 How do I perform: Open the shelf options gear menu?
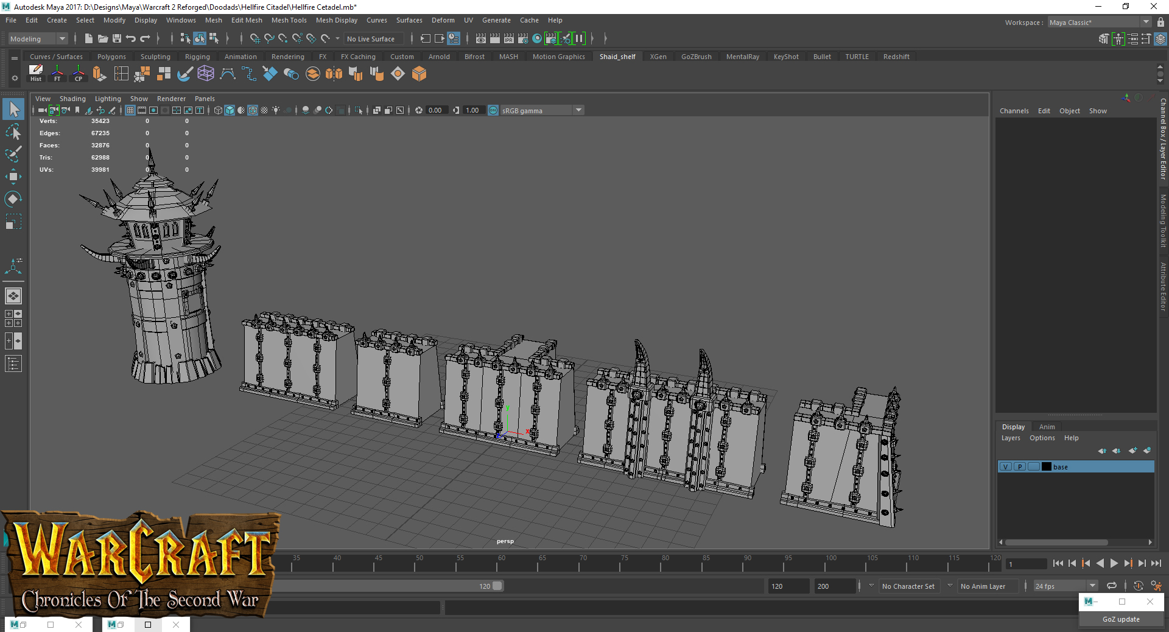coord(15,78)
